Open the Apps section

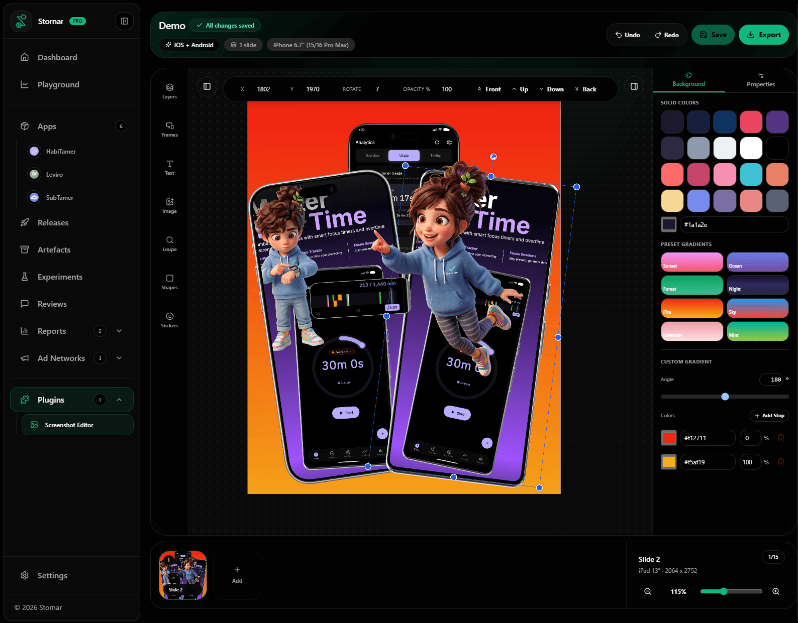(x=72, y=126)
